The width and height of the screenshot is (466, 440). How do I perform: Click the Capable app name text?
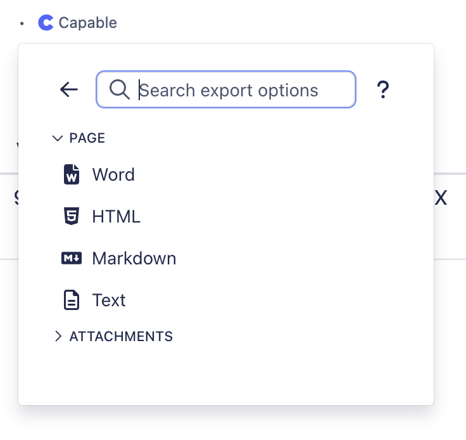coord(88,23)
